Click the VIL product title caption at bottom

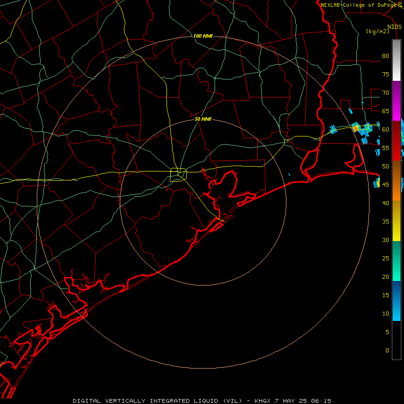coord(202,401)
